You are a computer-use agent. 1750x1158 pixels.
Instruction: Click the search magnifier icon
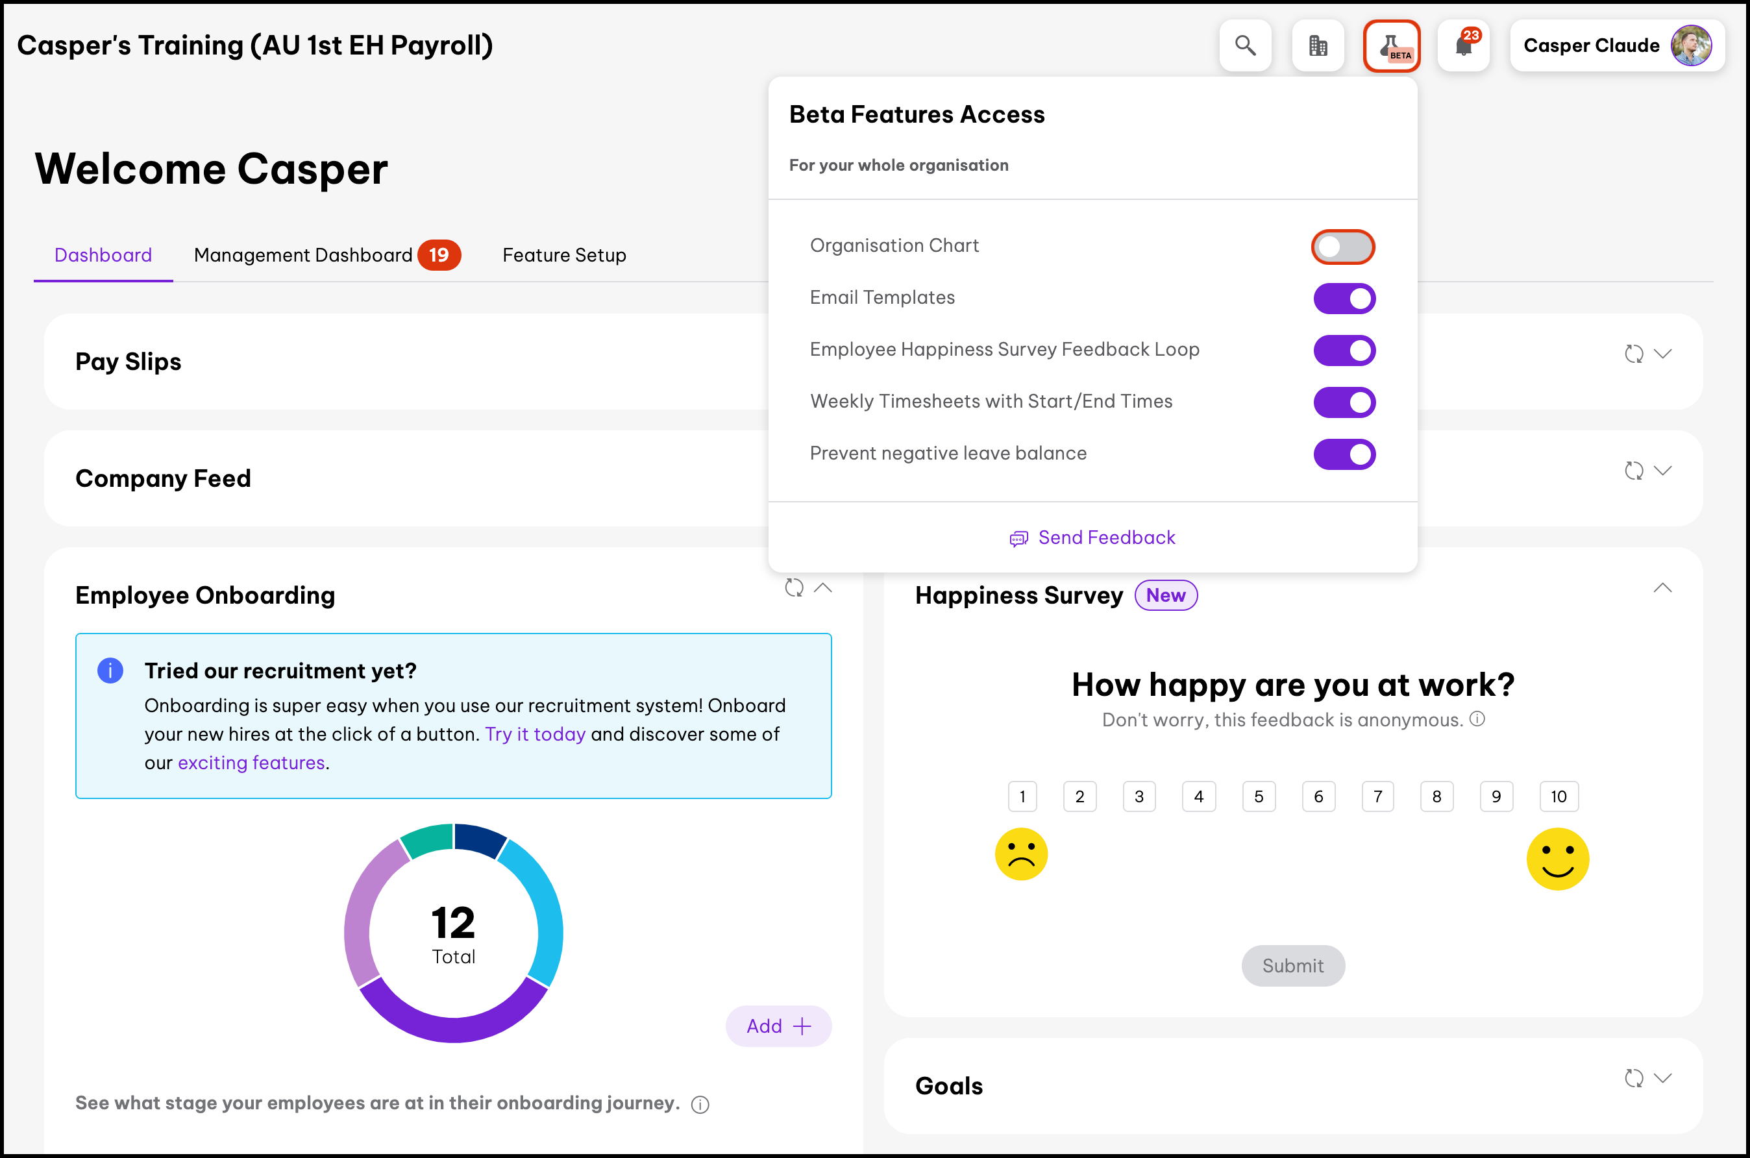(1245, 46)
